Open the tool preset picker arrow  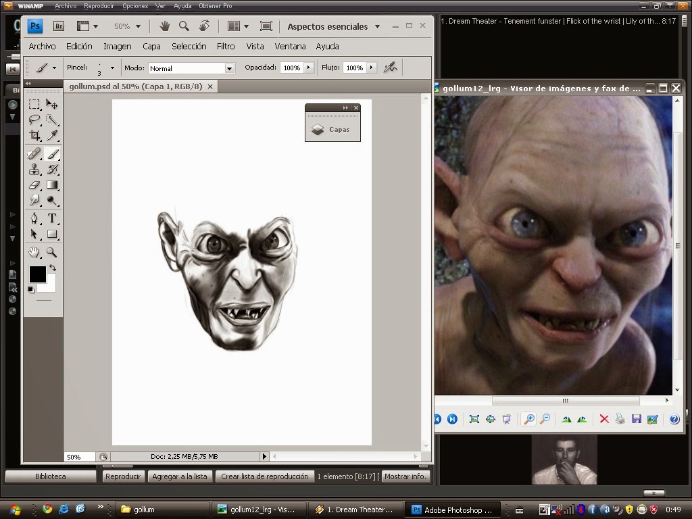tap(54, 68)
